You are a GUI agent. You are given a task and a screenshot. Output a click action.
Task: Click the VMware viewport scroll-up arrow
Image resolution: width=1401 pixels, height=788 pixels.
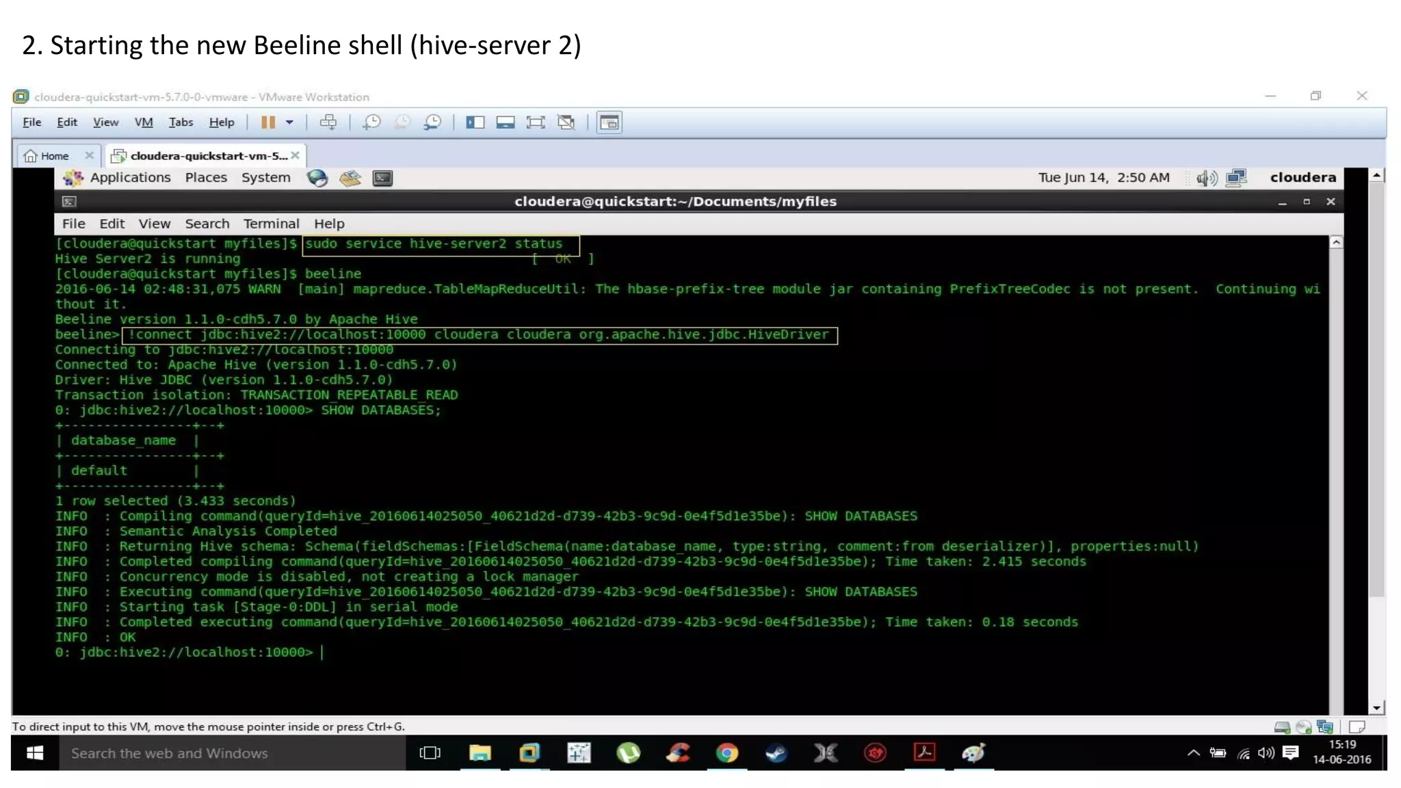tap(1376, 175)
